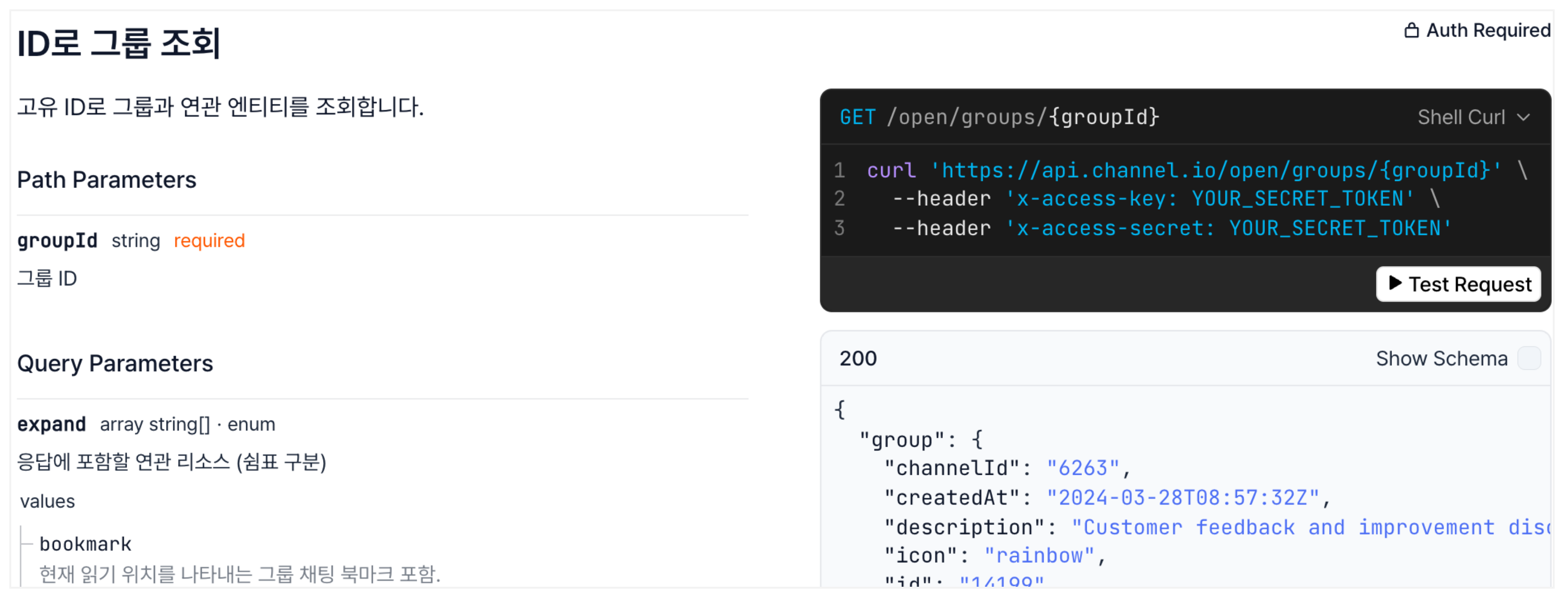Open the Shell Curl language dropdown

point(1473,117)
